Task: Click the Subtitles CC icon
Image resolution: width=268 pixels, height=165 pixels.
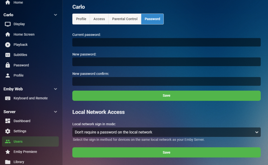Action: [8, 55]
